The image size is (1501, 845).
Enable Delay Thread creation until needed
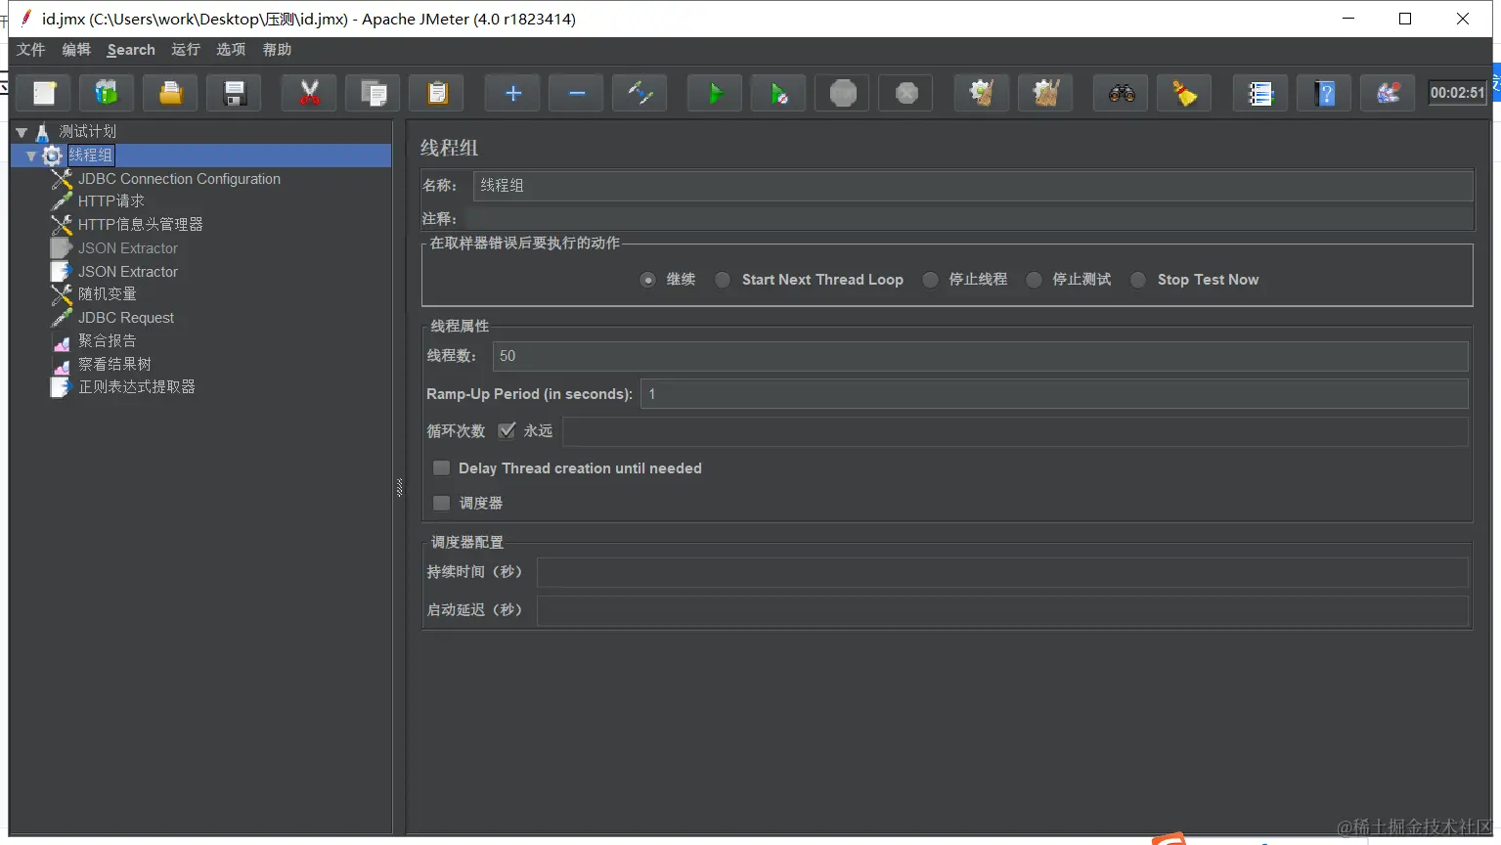[x=442, y=468]
